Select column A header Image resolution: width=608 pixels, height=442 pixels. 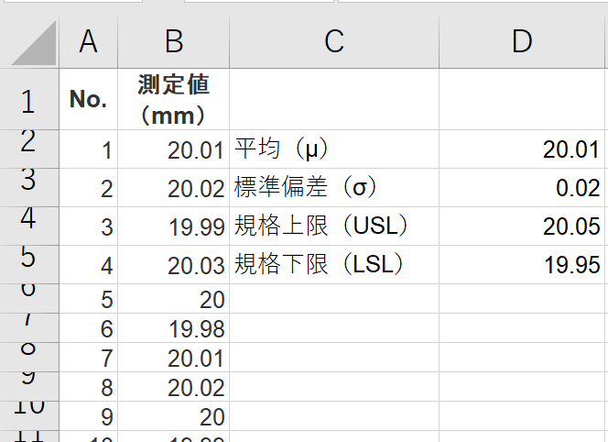coord(89,41)
